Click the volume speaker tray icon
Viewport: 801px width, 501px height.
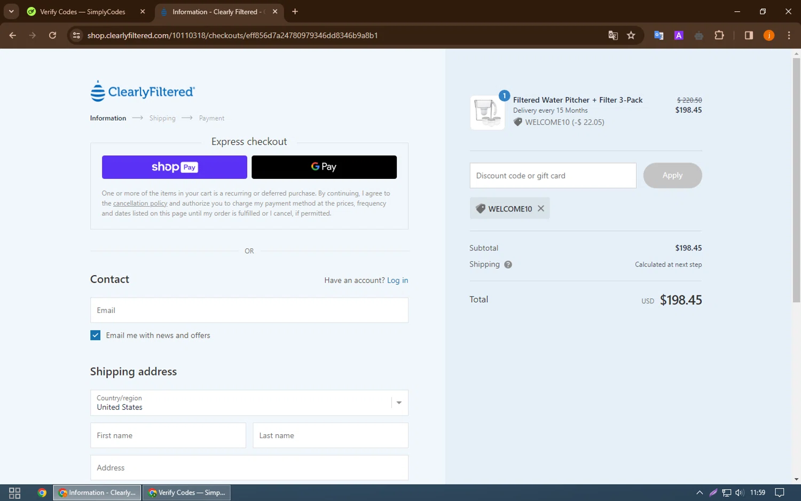740,492
